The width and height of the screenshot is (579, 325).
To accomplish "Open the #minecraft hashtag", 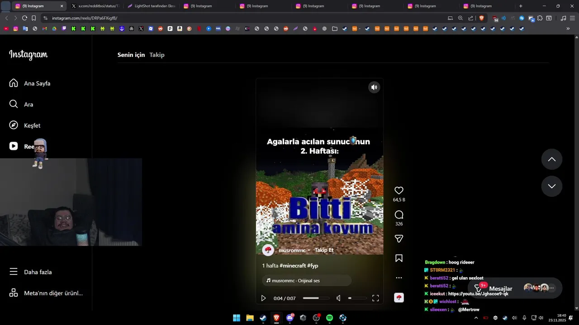I will [x=293, y=266].
